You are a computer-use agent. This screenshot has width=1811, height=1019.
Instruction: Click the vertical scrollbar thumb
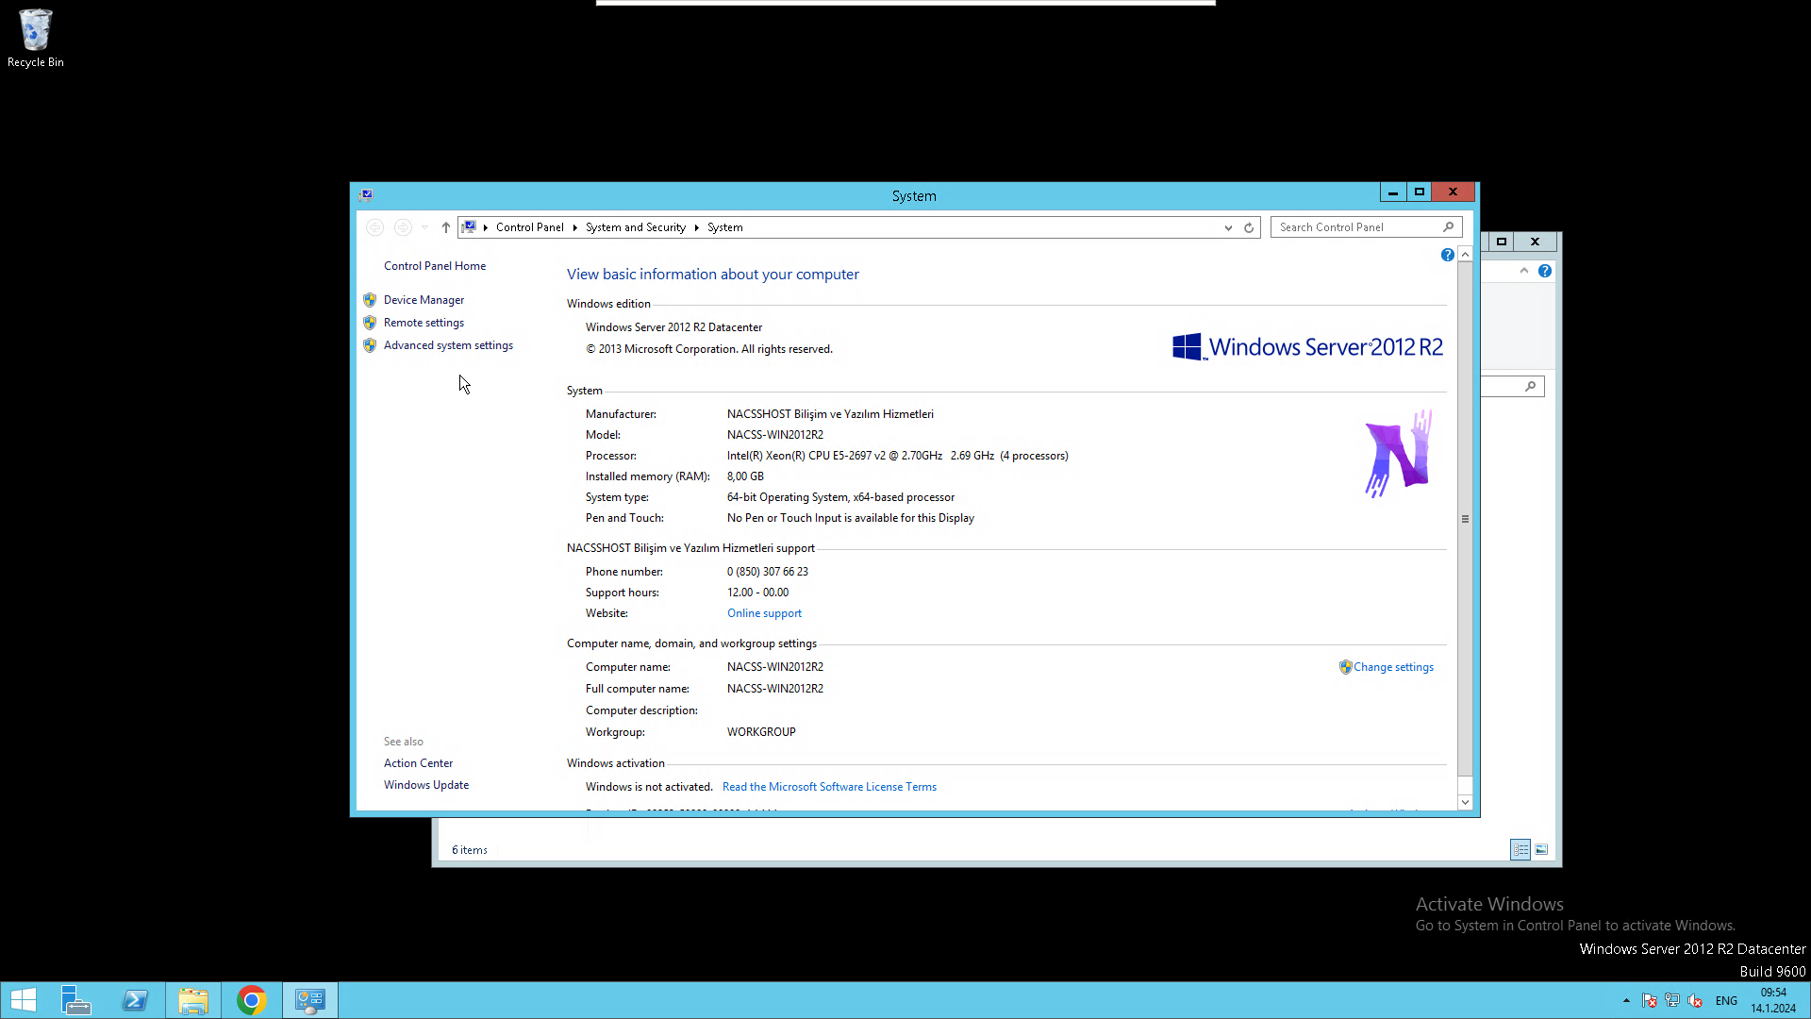[x=1465, y=518]
